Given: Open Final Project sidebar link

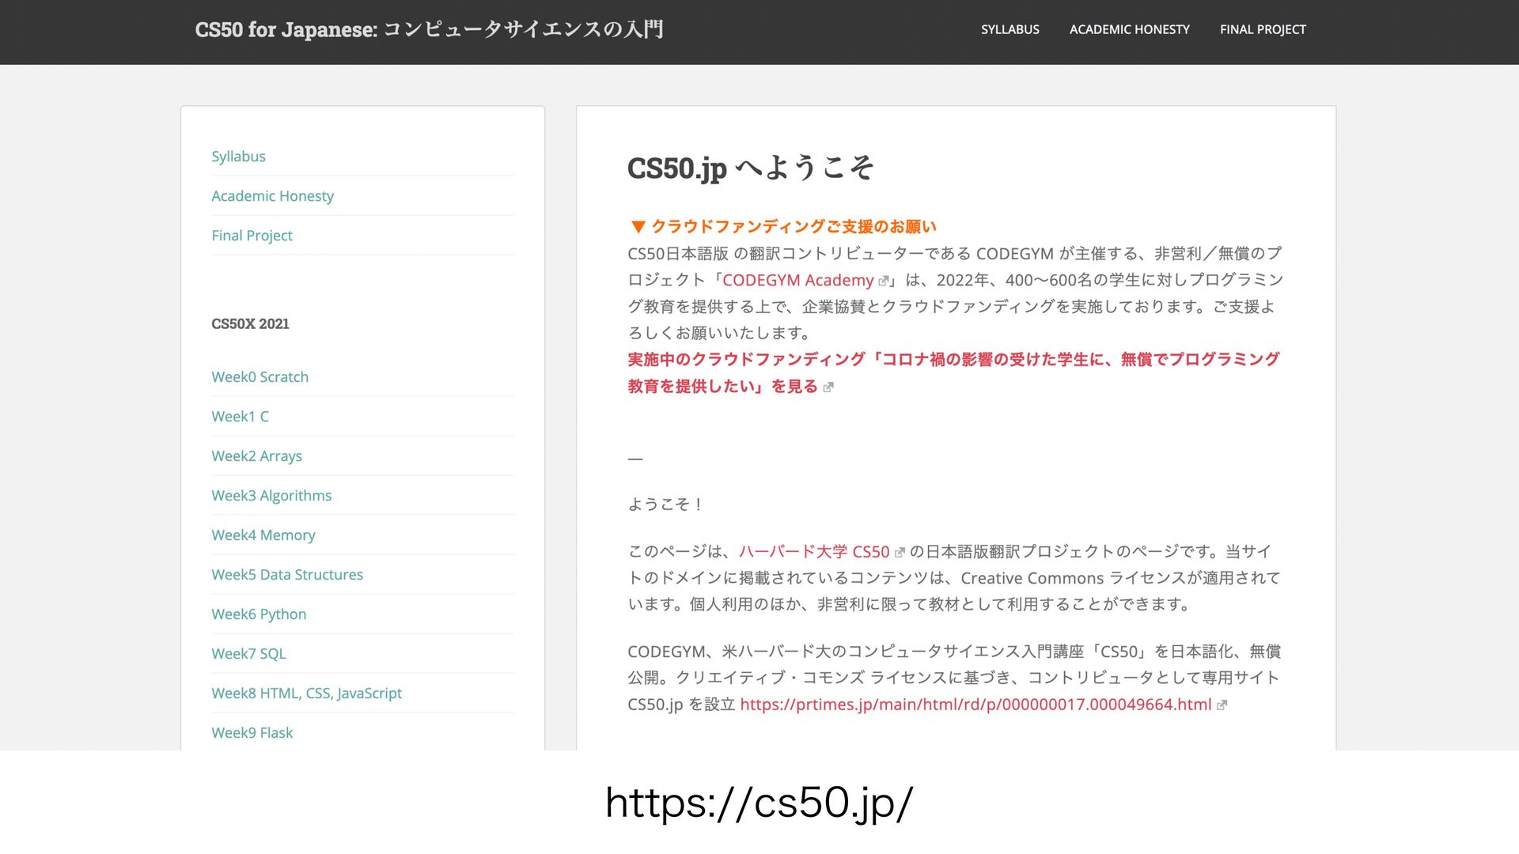Looking at the screenshot, I should (x=252, y=236).
